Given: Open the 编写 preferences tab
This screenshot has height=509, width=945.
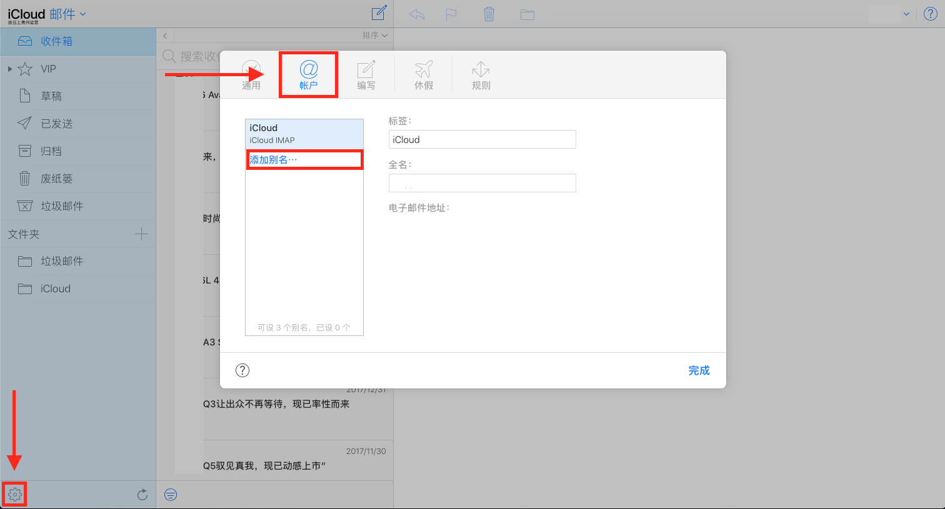Looking at the screenshot, I should [x=366, y=75].
